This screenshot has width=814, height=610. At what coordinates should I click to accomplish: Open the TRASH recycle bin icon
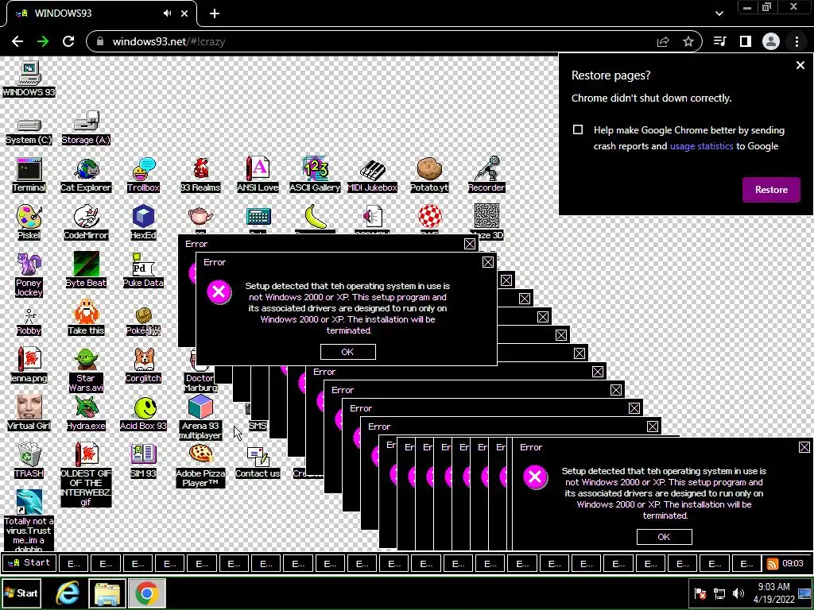[29, 461]
